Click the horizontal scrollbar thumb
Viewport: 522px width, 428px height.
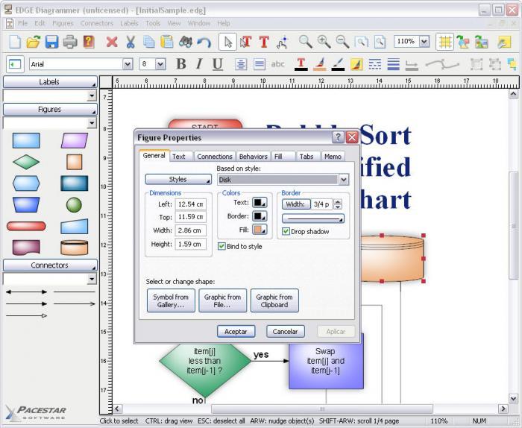click(x=322, y=409)
